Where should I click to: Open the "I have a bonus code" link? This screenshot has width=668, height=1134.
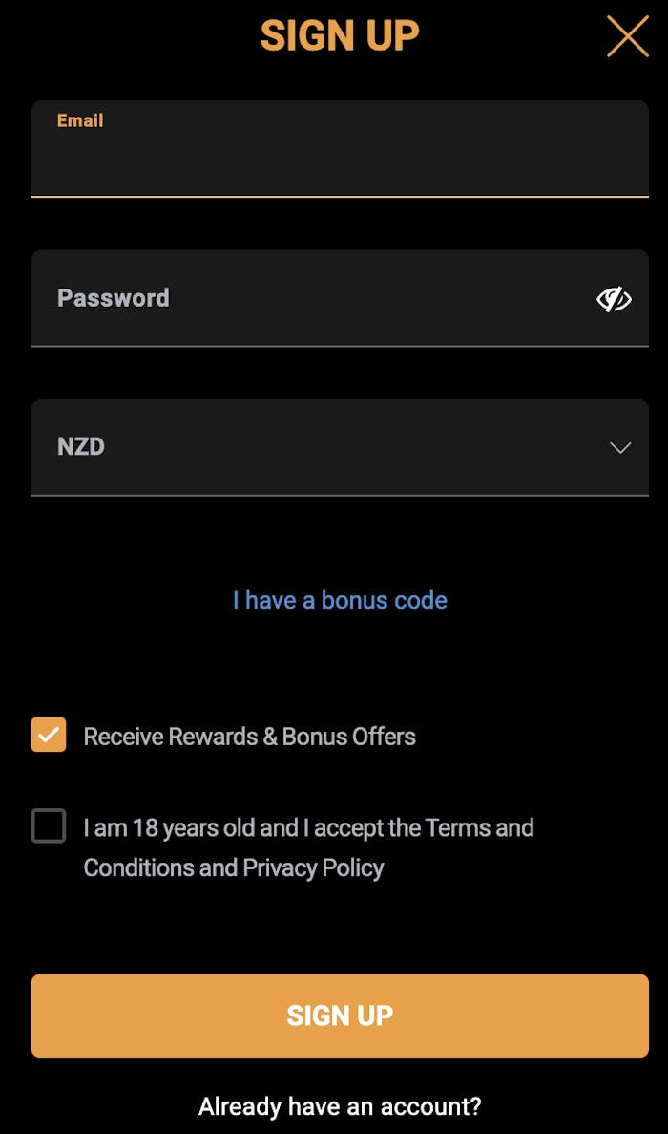[340, 600]
